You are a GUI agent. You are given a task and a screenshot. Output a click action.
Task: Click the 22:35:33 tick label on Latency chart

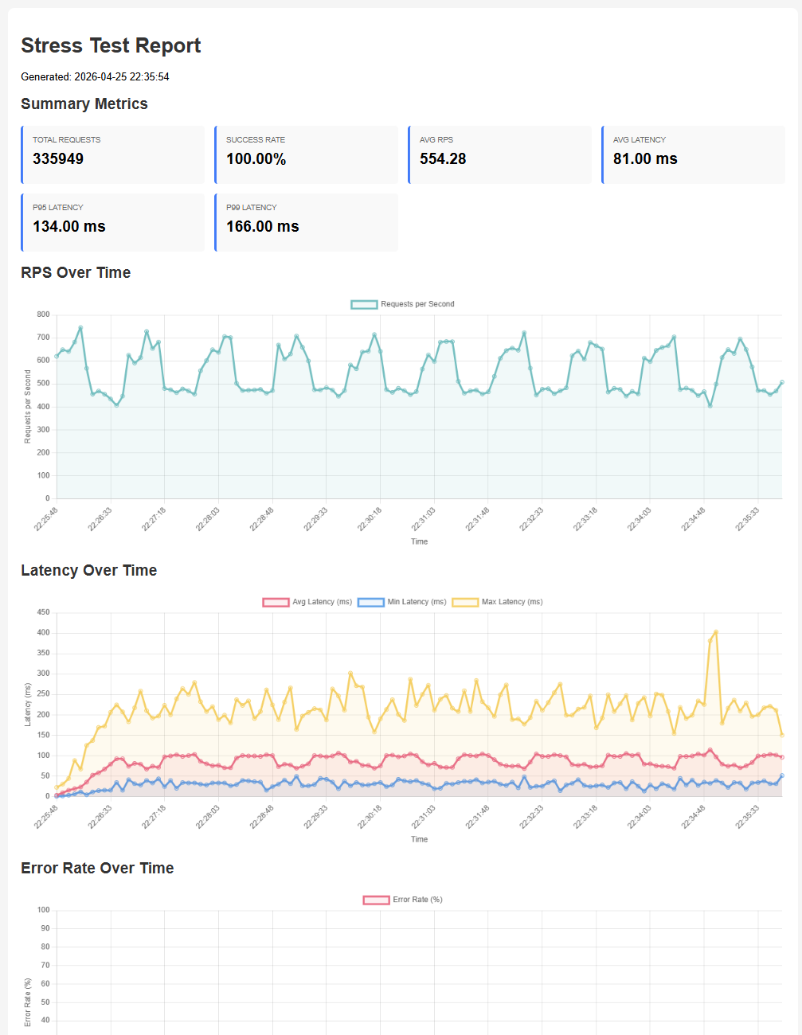tap(747, 818)
